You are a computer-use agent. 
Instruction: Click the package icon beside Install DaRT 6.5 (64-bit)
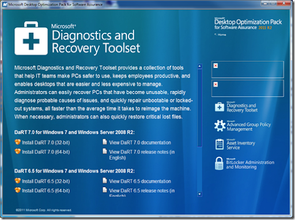pyautogui.click(x=17, y=190)
